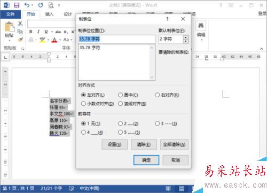The image size is (267, 193).
Task: Click the Redo icon in title bar
Action: (x=41, y=5)
